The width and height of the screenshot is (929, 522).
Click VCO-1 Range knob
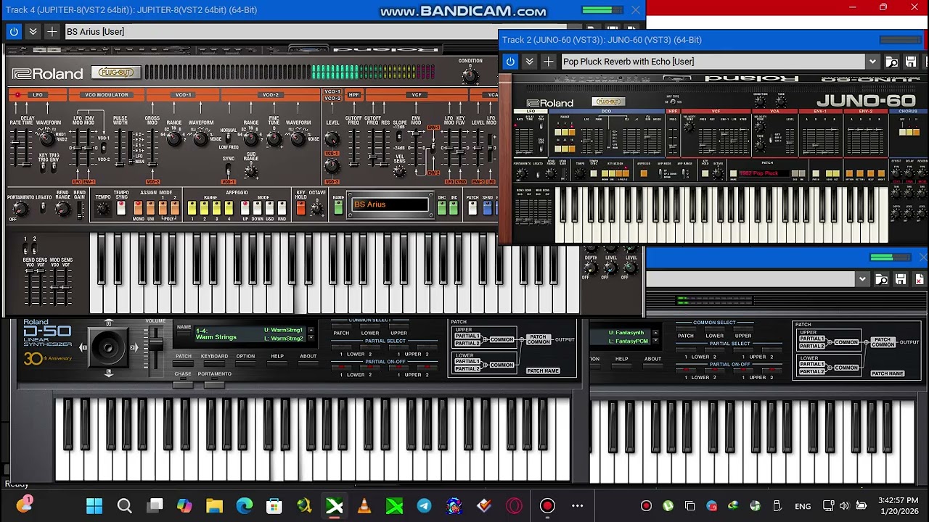point(174,138)
